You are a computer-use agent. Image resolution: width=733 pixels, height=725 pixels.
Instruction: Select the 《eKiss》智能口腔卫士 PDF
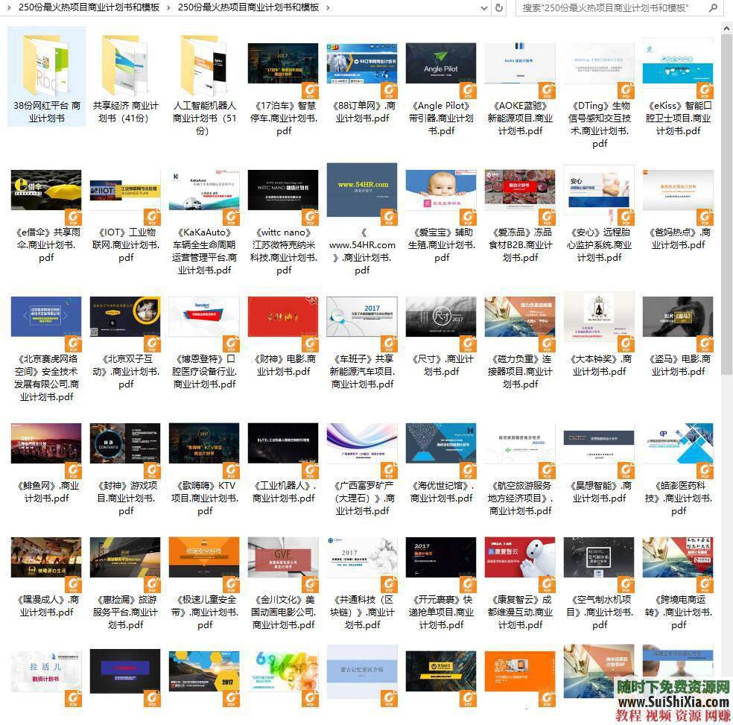coord(679,89)
